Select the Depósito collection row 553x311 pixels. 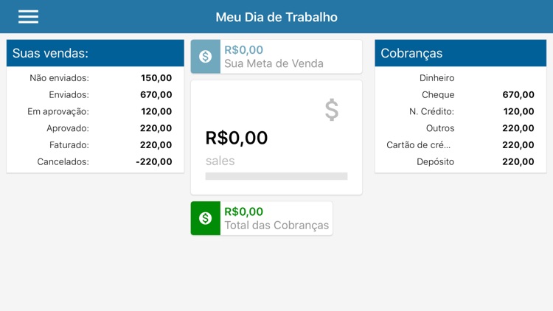click(x=460, y=162)
